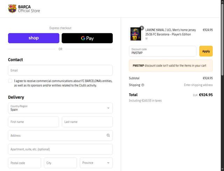Pay with Google Pay express button
224x171 pixels.
coord(87,38)
